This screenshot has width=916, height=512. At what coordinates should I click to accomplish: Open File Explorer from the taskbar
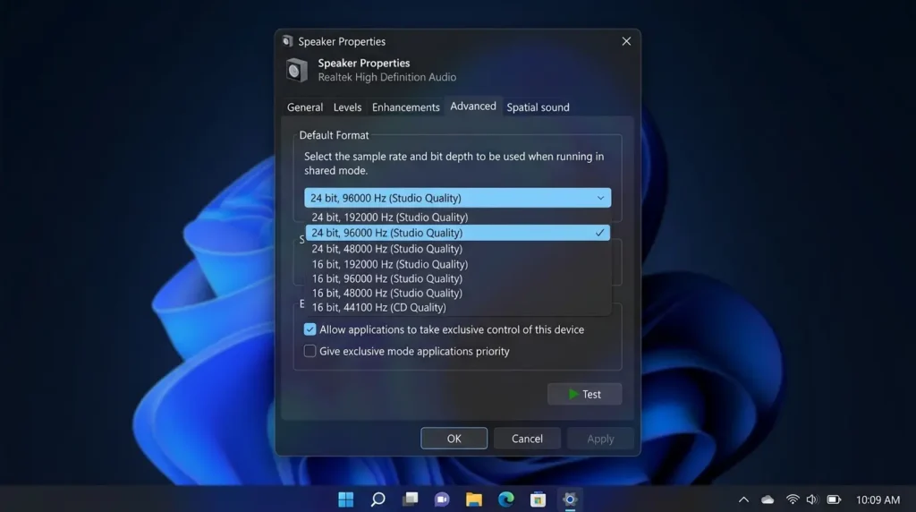point(474,499)
